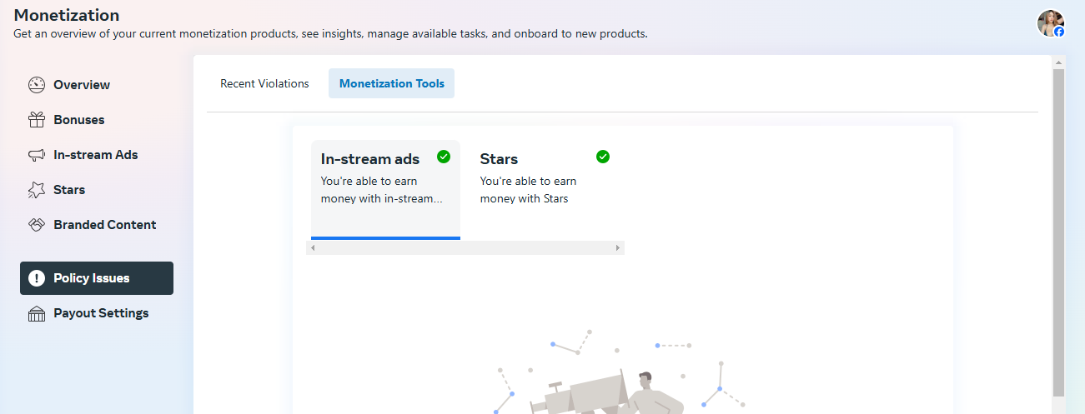Viewport: 1085px width, 414px height.
Task: Select the Stars tool card
Action: pyautogui.click(x=545, y=190)
